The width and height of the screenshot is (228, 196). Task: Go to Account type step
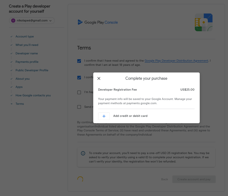(x=25, y=37)
